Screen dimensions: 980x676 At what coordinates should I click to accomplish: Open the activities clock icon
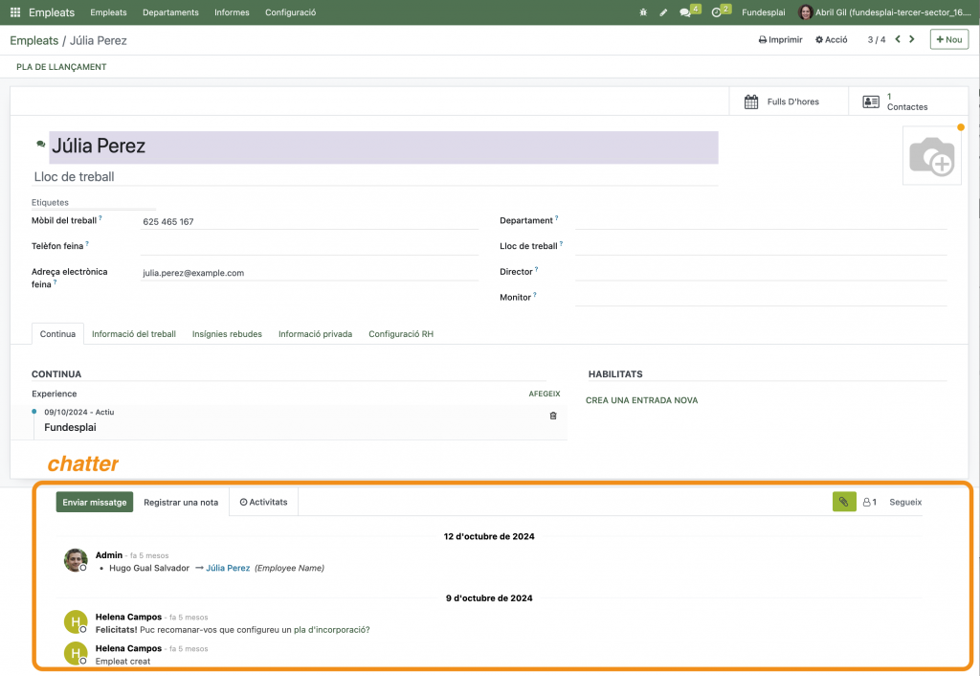click(717, 12)
